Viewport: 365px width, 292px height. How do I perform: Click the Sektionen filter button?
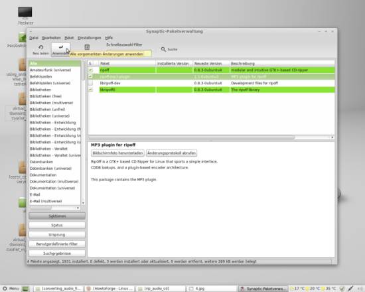pos(57,216)
